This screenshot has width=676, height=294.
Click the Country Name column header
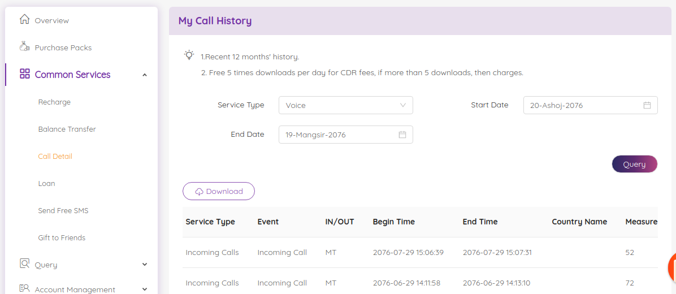[579, 222]
